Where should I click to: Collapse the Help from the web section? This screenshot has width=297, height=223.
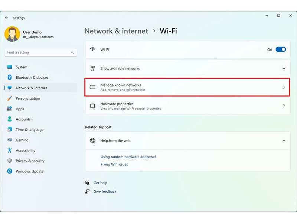[284, 140]
